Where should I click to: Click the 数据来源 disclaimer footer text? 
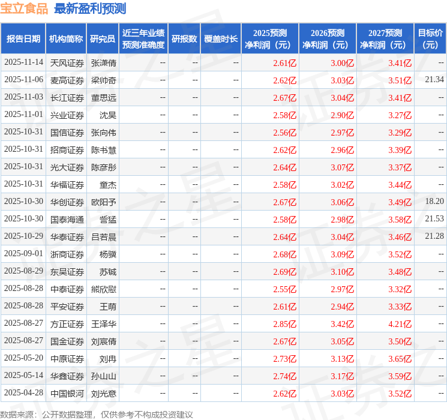coord(97,414)
